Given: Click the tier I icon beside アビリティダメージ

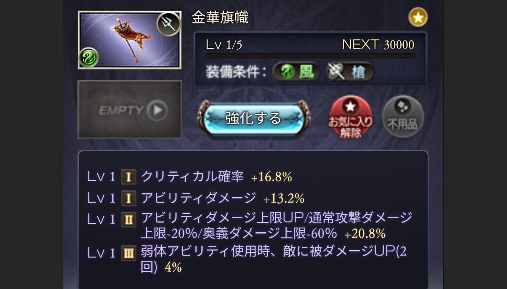Looking at the screenshot, I should tap(128, 198).
